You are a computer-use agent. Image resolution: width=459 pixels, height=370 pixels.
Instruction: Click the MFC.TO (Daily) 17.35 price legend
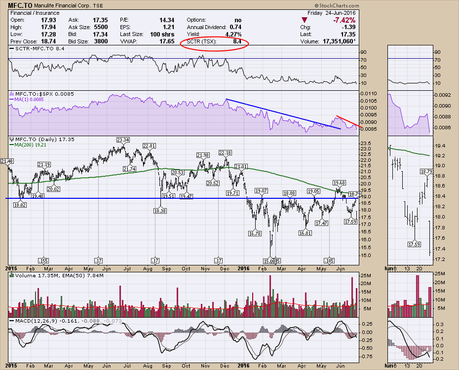(x=45, y=139)
